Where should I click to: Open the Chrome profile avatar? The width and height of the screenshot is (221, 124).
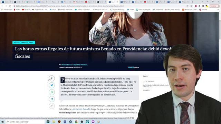click(207, 6)
